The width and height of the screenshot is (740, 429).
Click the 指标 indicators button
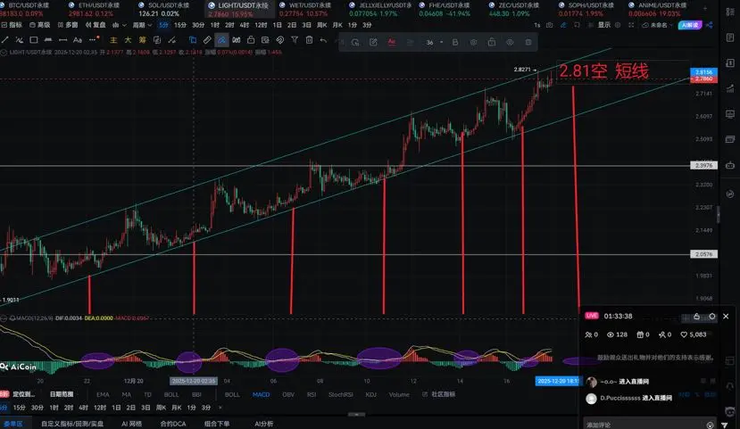[12, 25]
